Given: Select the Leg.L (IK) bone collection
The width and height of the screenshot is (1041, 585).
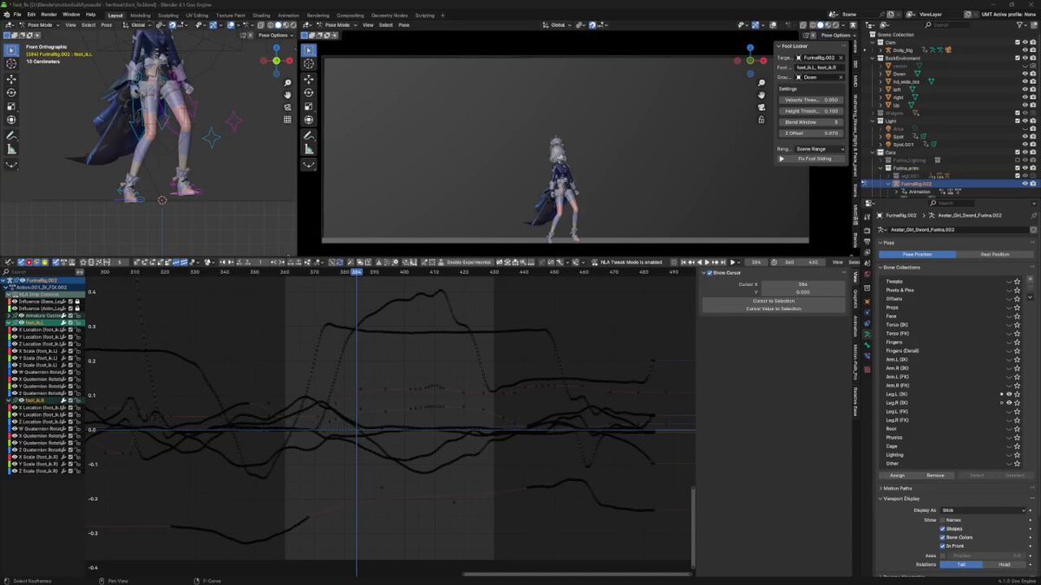Looking at the screenshot, I should 898,394.
